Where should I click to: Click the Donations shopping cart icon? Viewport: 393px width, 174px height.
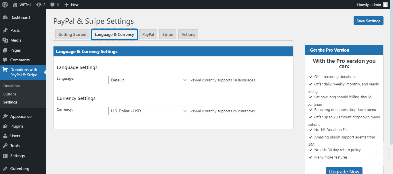click(x=5, y=70)
